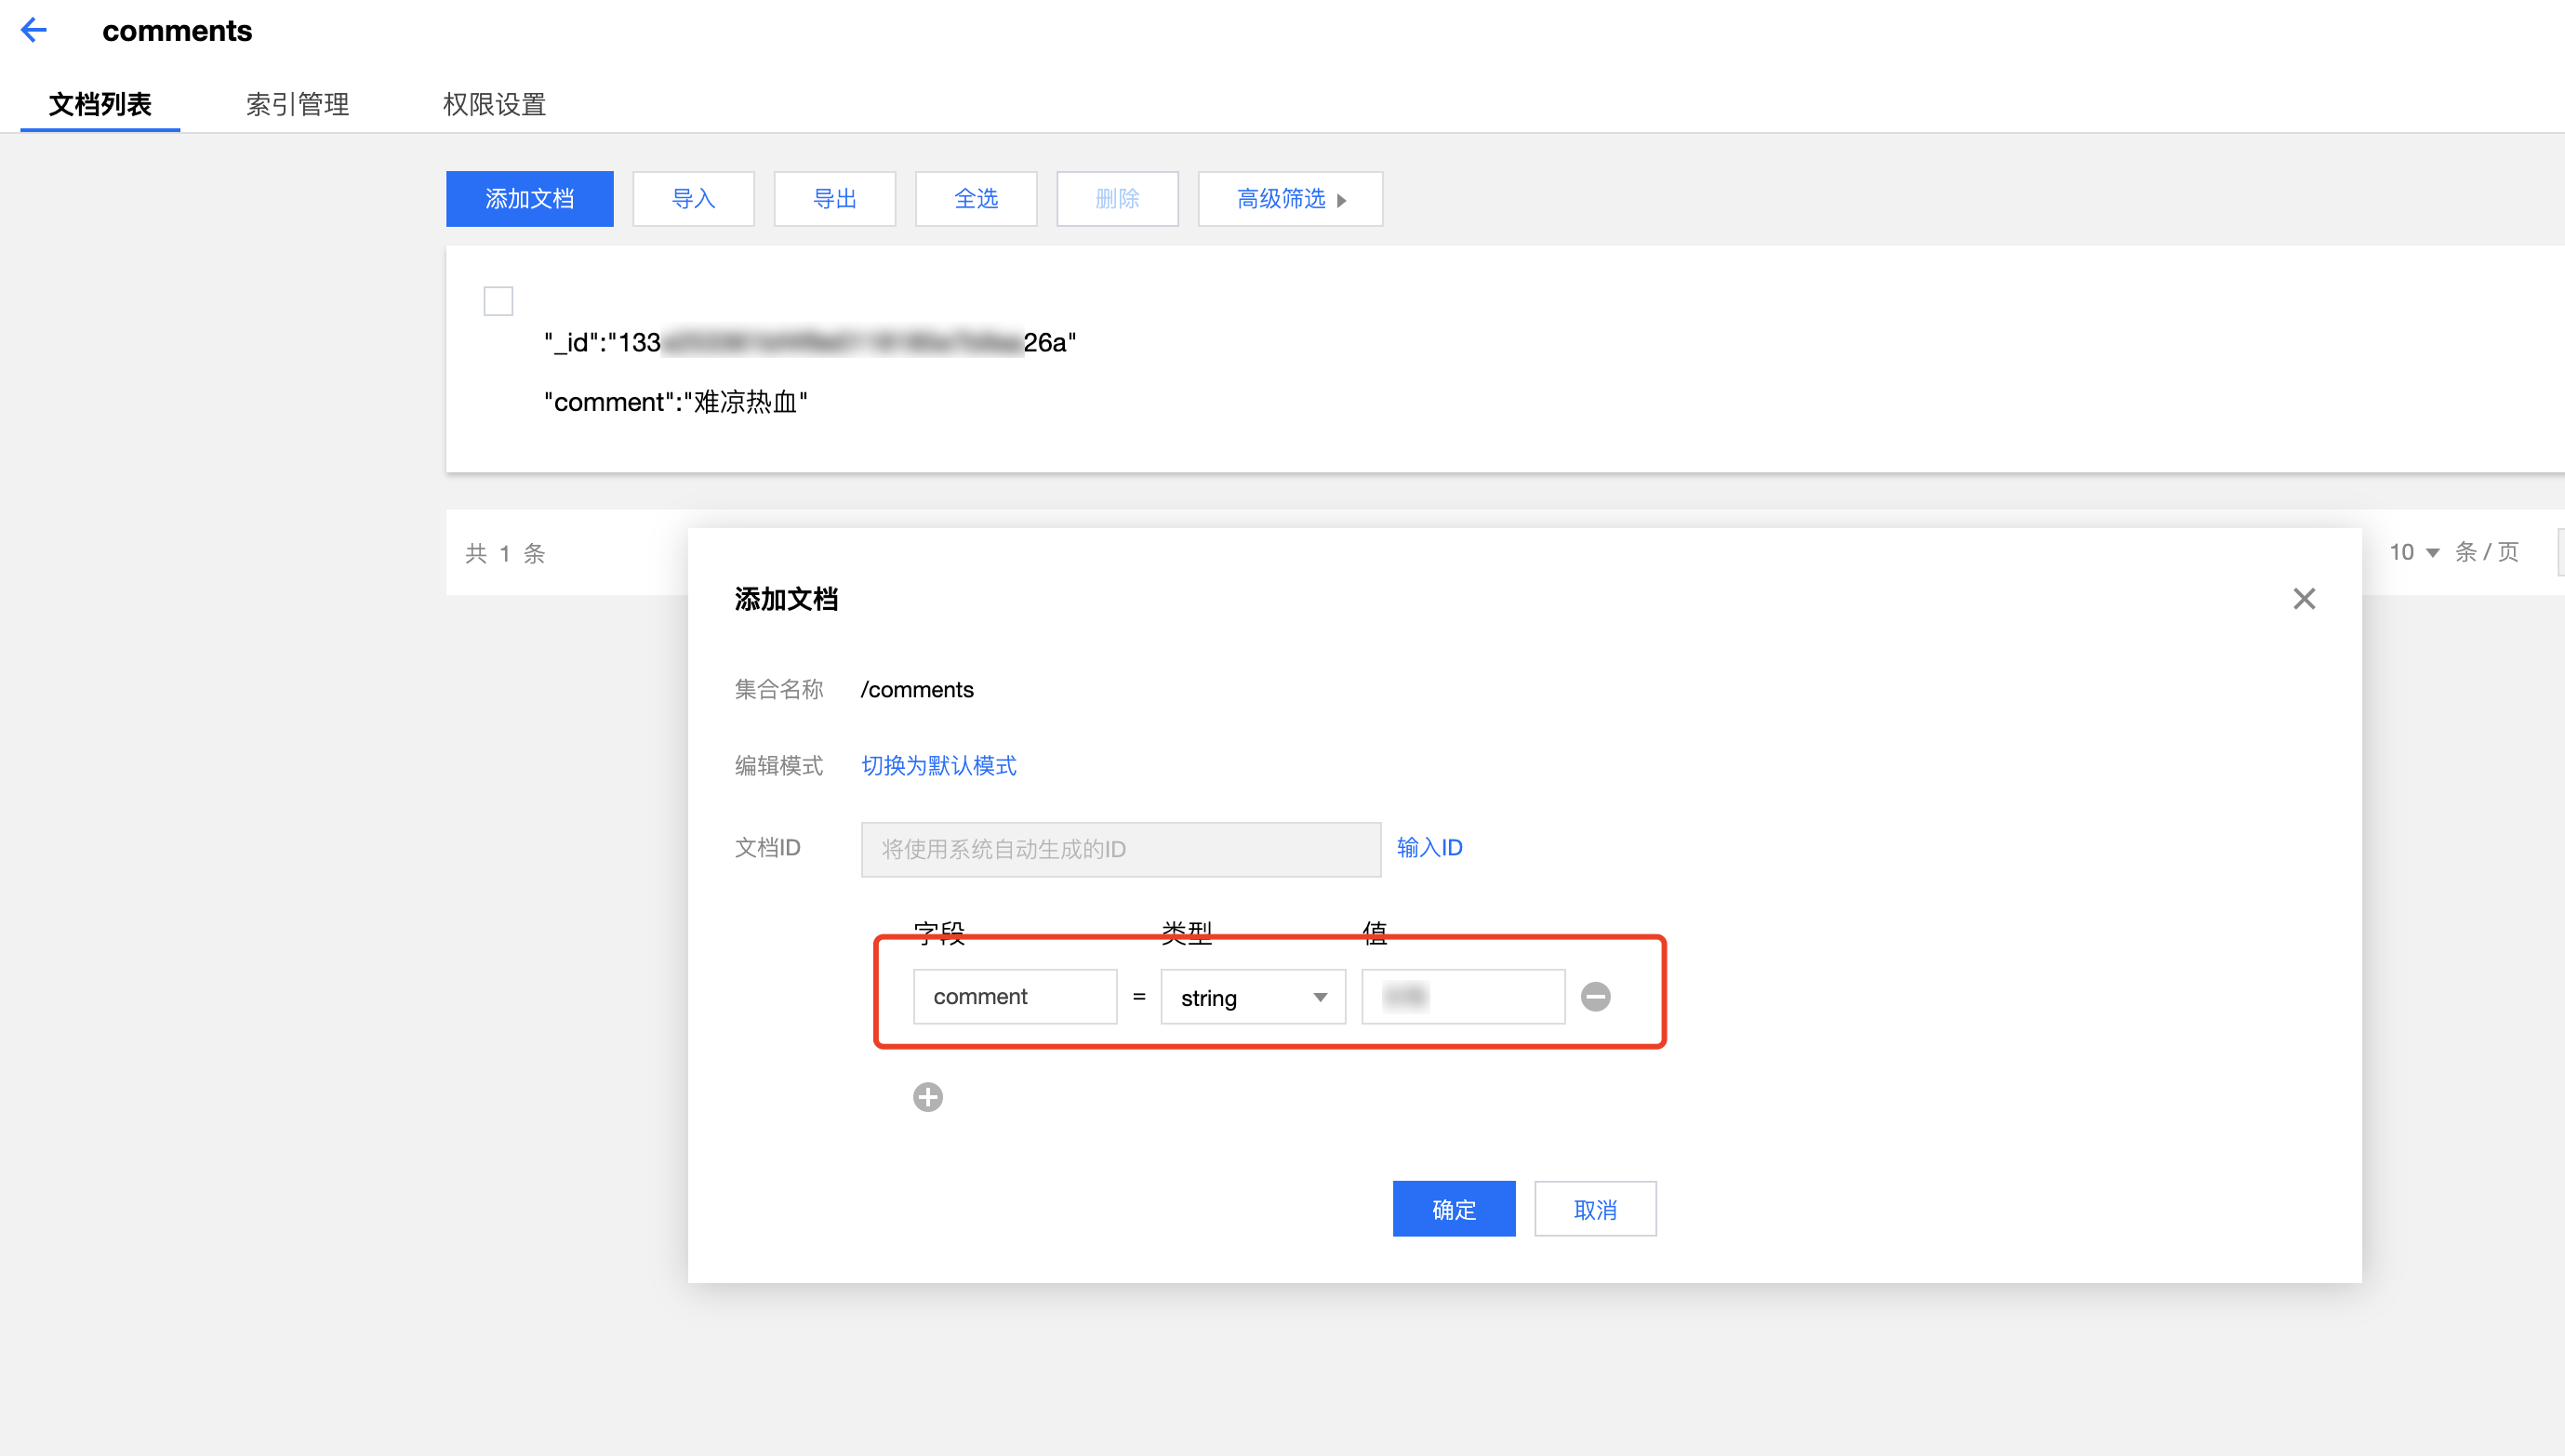Screen dimensions: 2565x1456
Task: Confirm with the 确定 button
Action: coord(1453,1209)
